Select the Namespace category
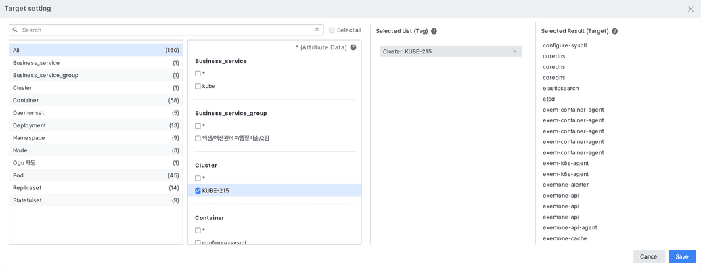Viewport: 701px width, 268px height. [96, 138]
